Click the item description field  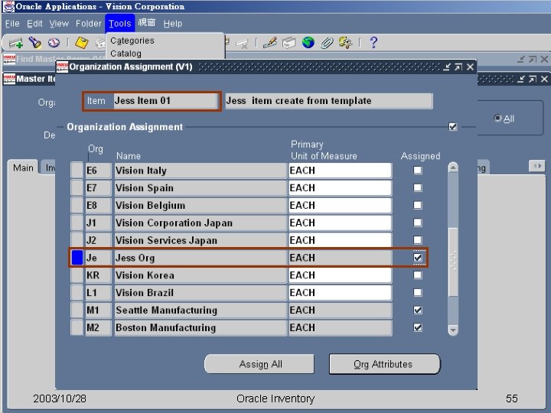pos(328,101)
